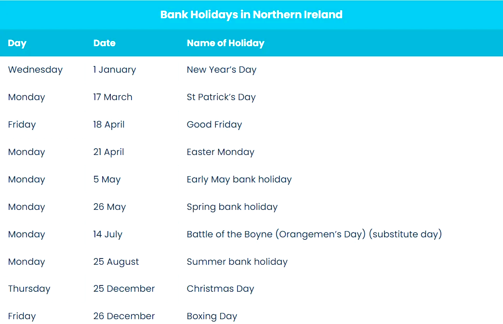Select the Summer bank holiday text
The height and width of the screenshot is (324, 503).
[237, 261]
